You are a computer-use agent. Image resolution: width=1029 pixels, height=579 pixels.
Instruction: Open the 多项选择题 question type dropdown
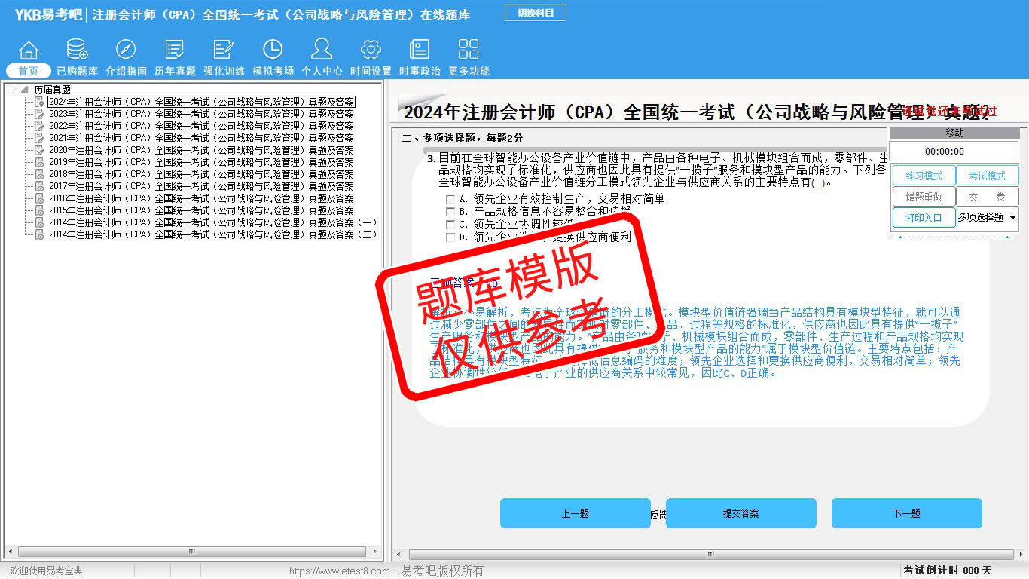(1012, 217)
